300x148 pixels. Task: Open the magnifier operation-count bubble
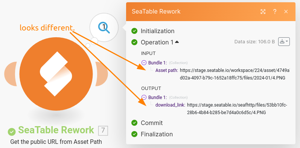pos(104,27)
